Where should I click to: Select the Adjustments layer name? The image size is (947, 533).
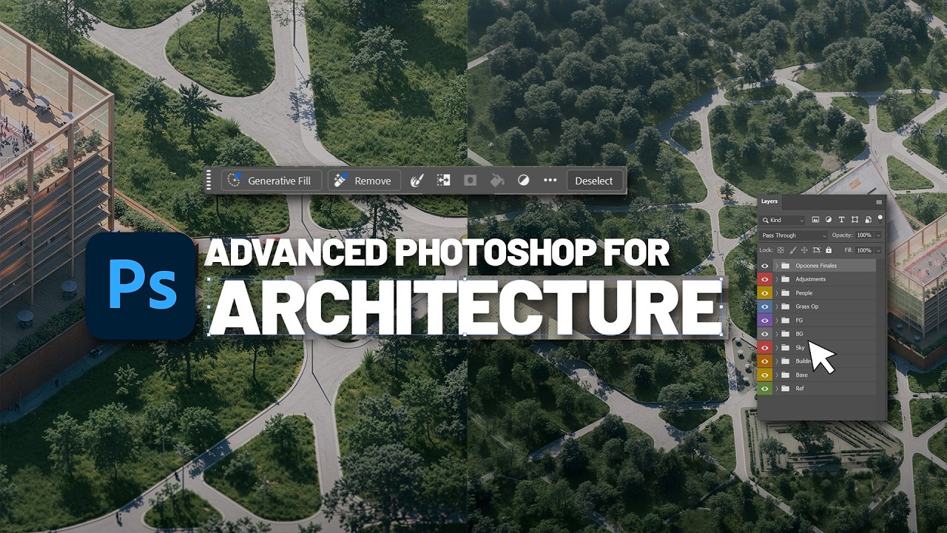[x=811, y=279]
